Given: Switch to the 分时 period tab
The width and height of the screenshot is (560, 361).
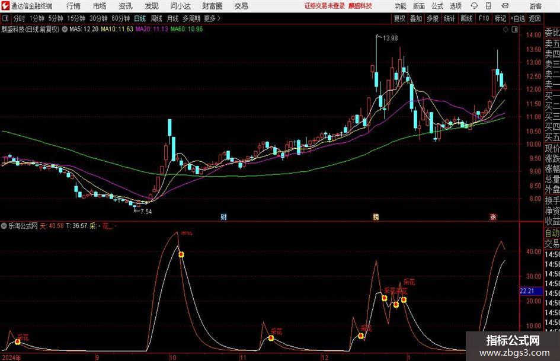Looking at the screenshot, I should (20, 18).
